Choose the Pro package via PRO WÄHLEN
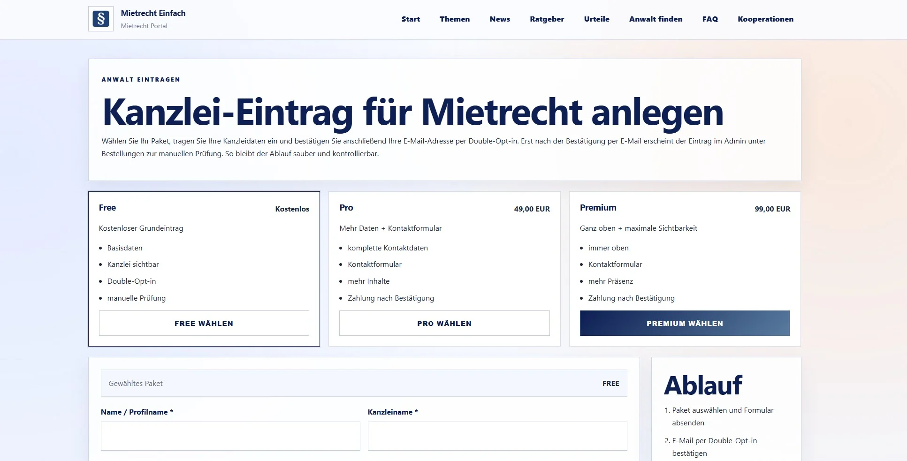The height and width of the screenshot is (461, 907). 444,323
